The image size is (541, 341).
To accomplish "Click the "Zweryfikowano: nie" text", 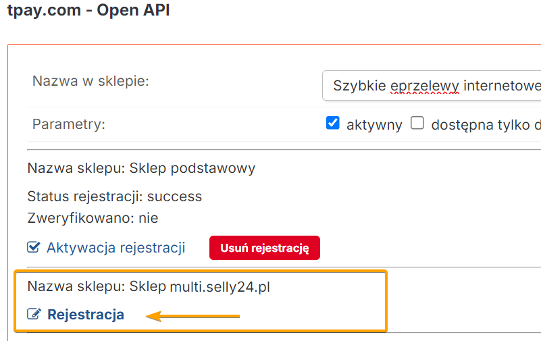I will (x=93, y=218).
